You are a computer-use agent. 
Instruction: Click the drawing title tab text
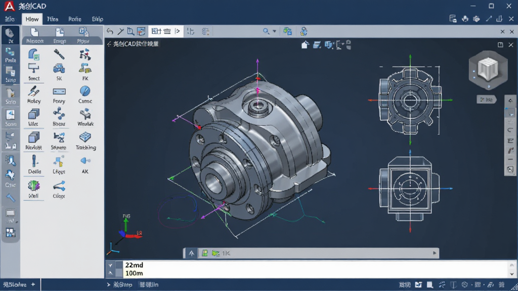point(136,44)
